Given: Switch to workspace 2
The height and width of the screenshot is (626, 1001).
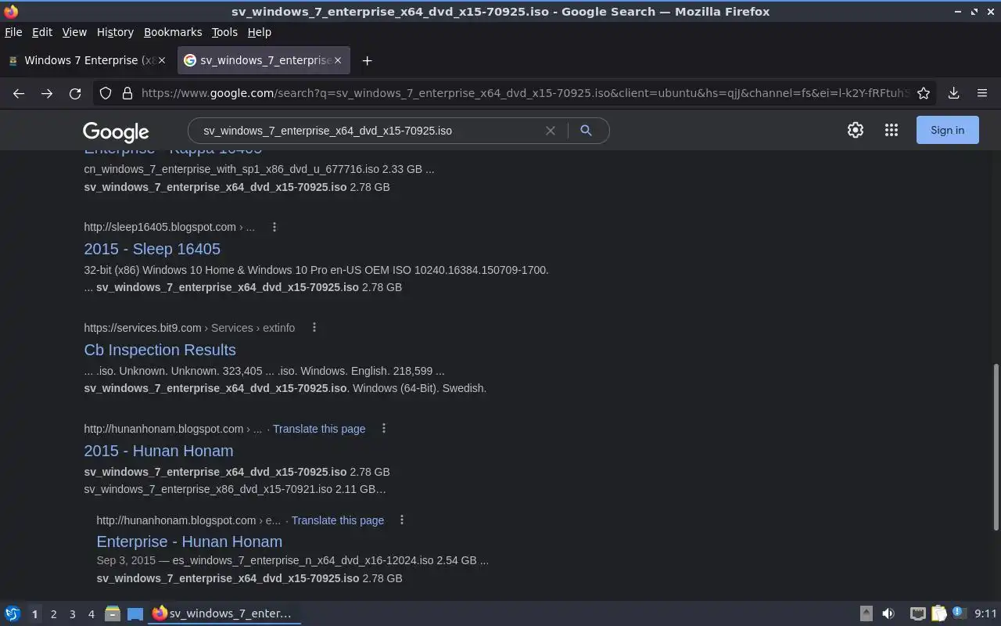Looking at the screenshot, I should tap(53, 614).
